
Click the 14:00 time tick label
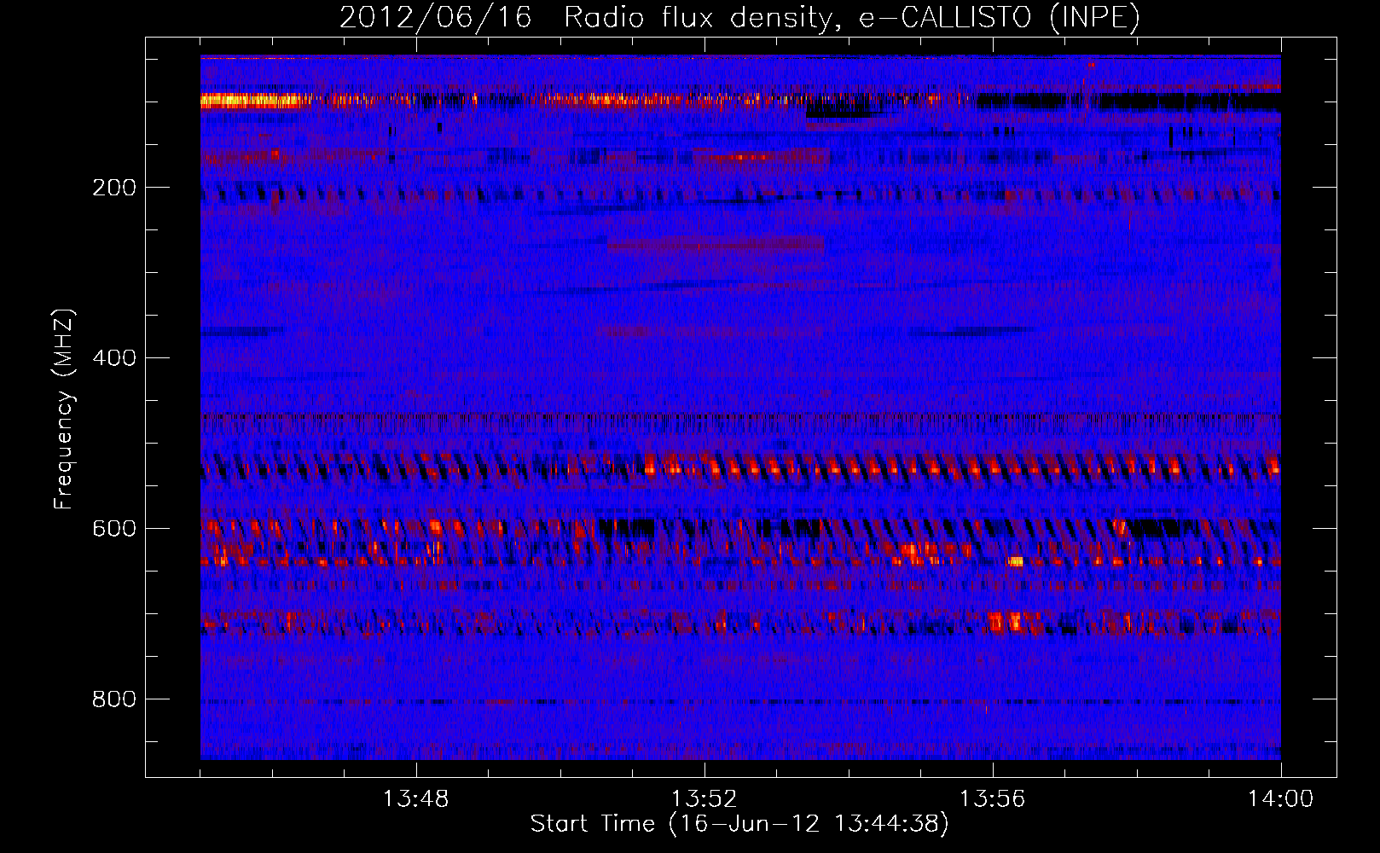click(1280, 799)
